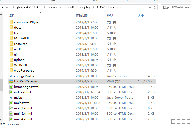Go to the deploy folder breadcrumb
The width and height of the screenshot is (191, 125).
point(85,7)
